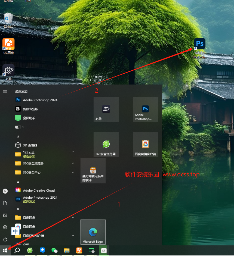Expand the 360安全中心 folder chevron

point(73,172)
